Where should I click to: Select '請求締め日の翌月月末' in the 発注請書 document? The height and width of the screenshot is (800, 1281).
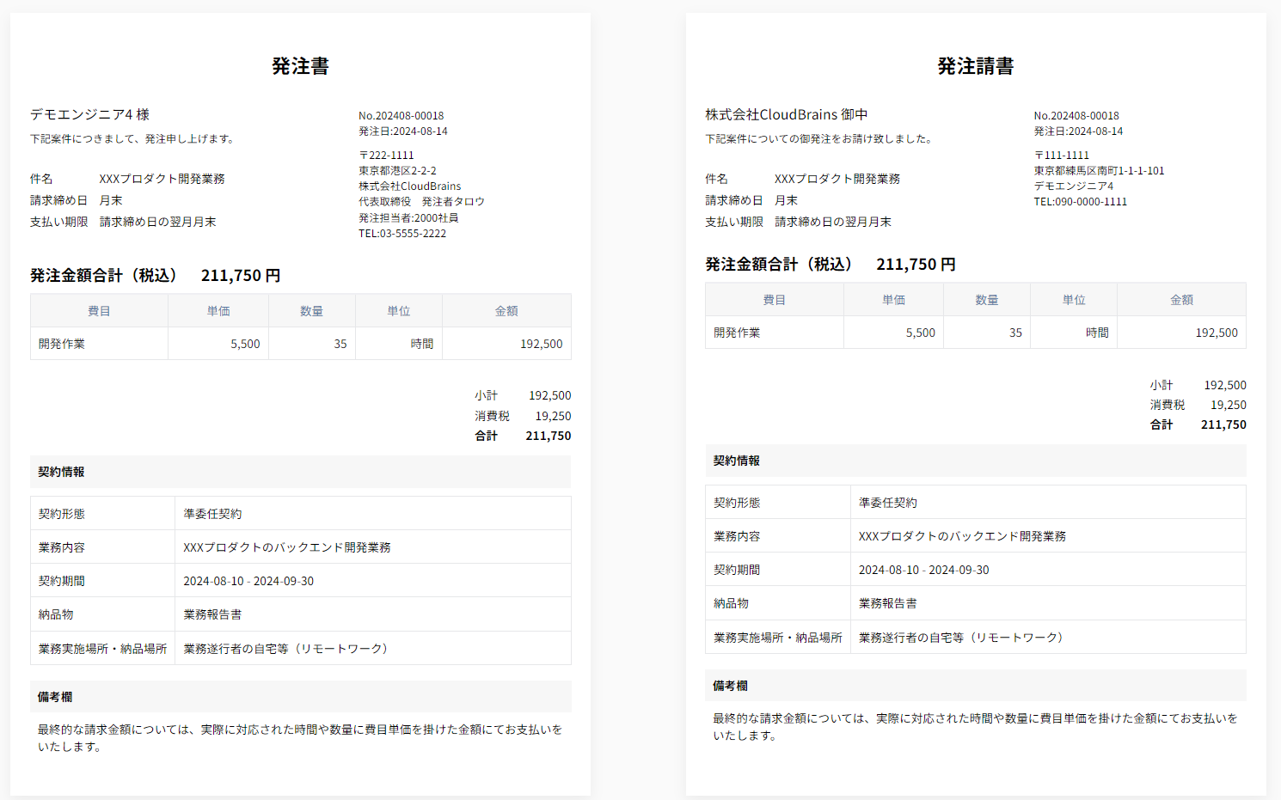pyautogui.click(x=833, y=222)
